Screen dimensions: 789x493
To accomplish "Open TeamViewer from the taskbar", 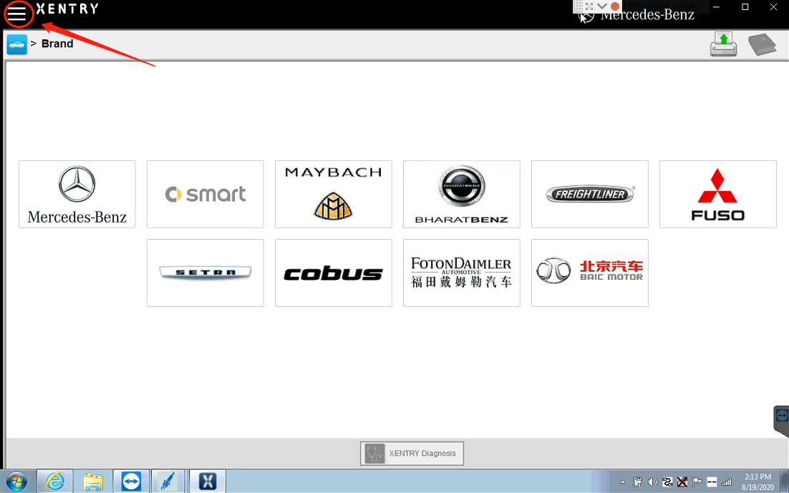I will coord(131,482).
